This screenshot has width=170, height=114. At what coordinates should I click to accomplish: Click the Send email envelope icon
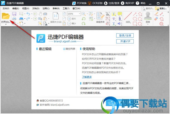click(21, 14)
